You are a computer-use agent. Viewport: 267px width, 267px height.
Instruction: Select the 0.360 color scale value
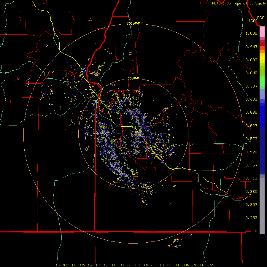(x=251, y=192)
